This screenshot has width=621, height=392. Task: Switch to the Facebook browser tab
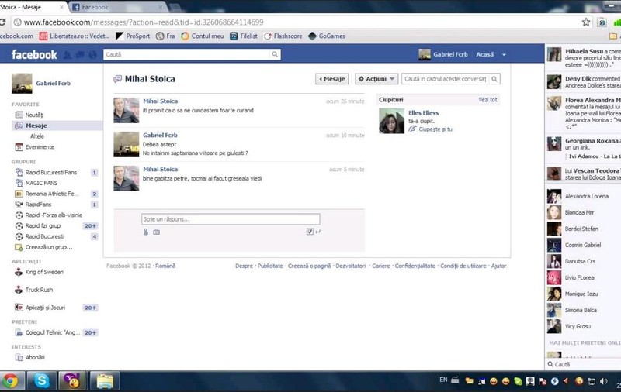[x=117, y=7]
